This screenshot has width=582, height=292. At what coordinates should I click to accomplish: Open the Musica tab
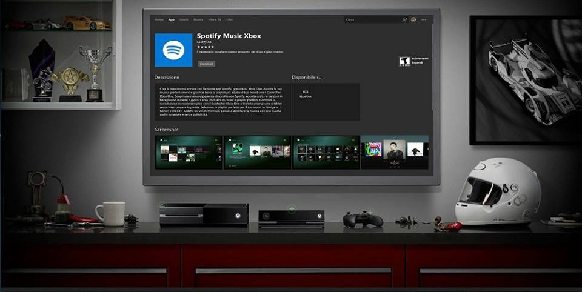pos(198,19)
